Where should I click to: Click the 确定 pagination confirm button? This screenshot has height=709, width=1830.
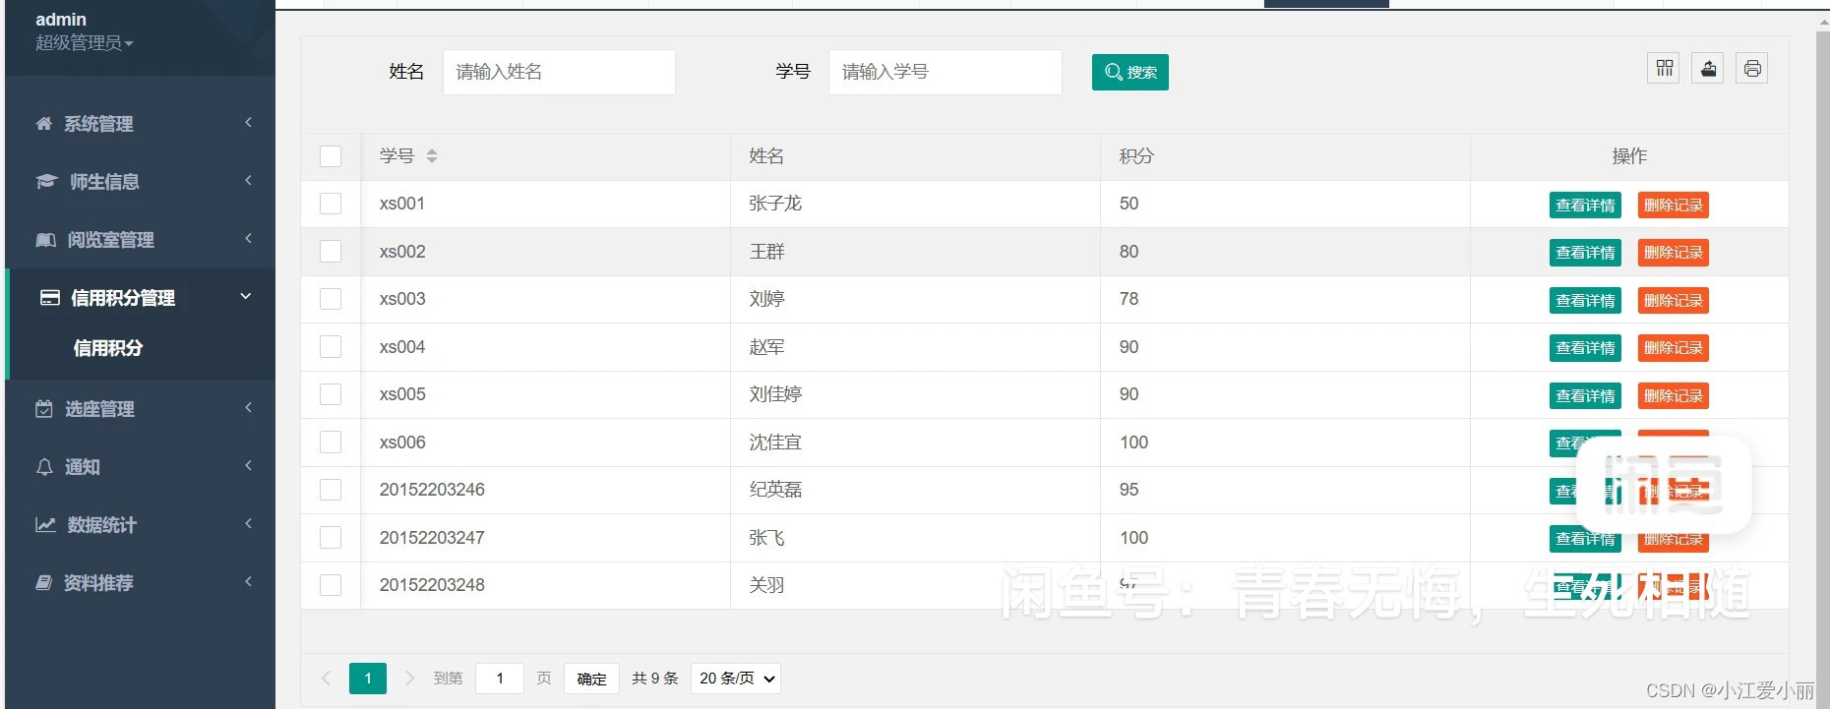click(591, 679)
